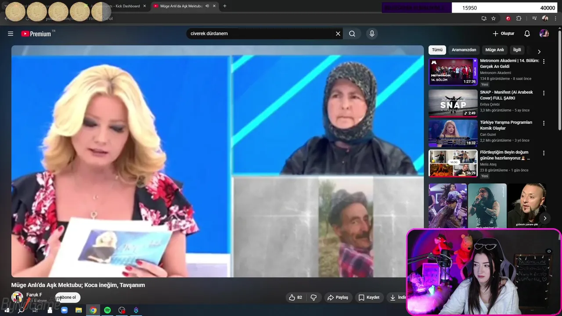562x316 pixels.
Task: Click the Paylaş share button
Action: pos(338,297)
